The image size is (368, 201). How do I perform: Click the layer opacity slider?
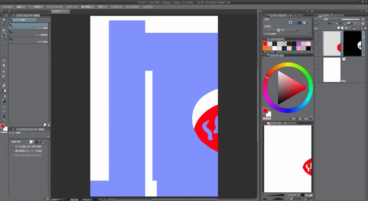(x=351, y=19)
